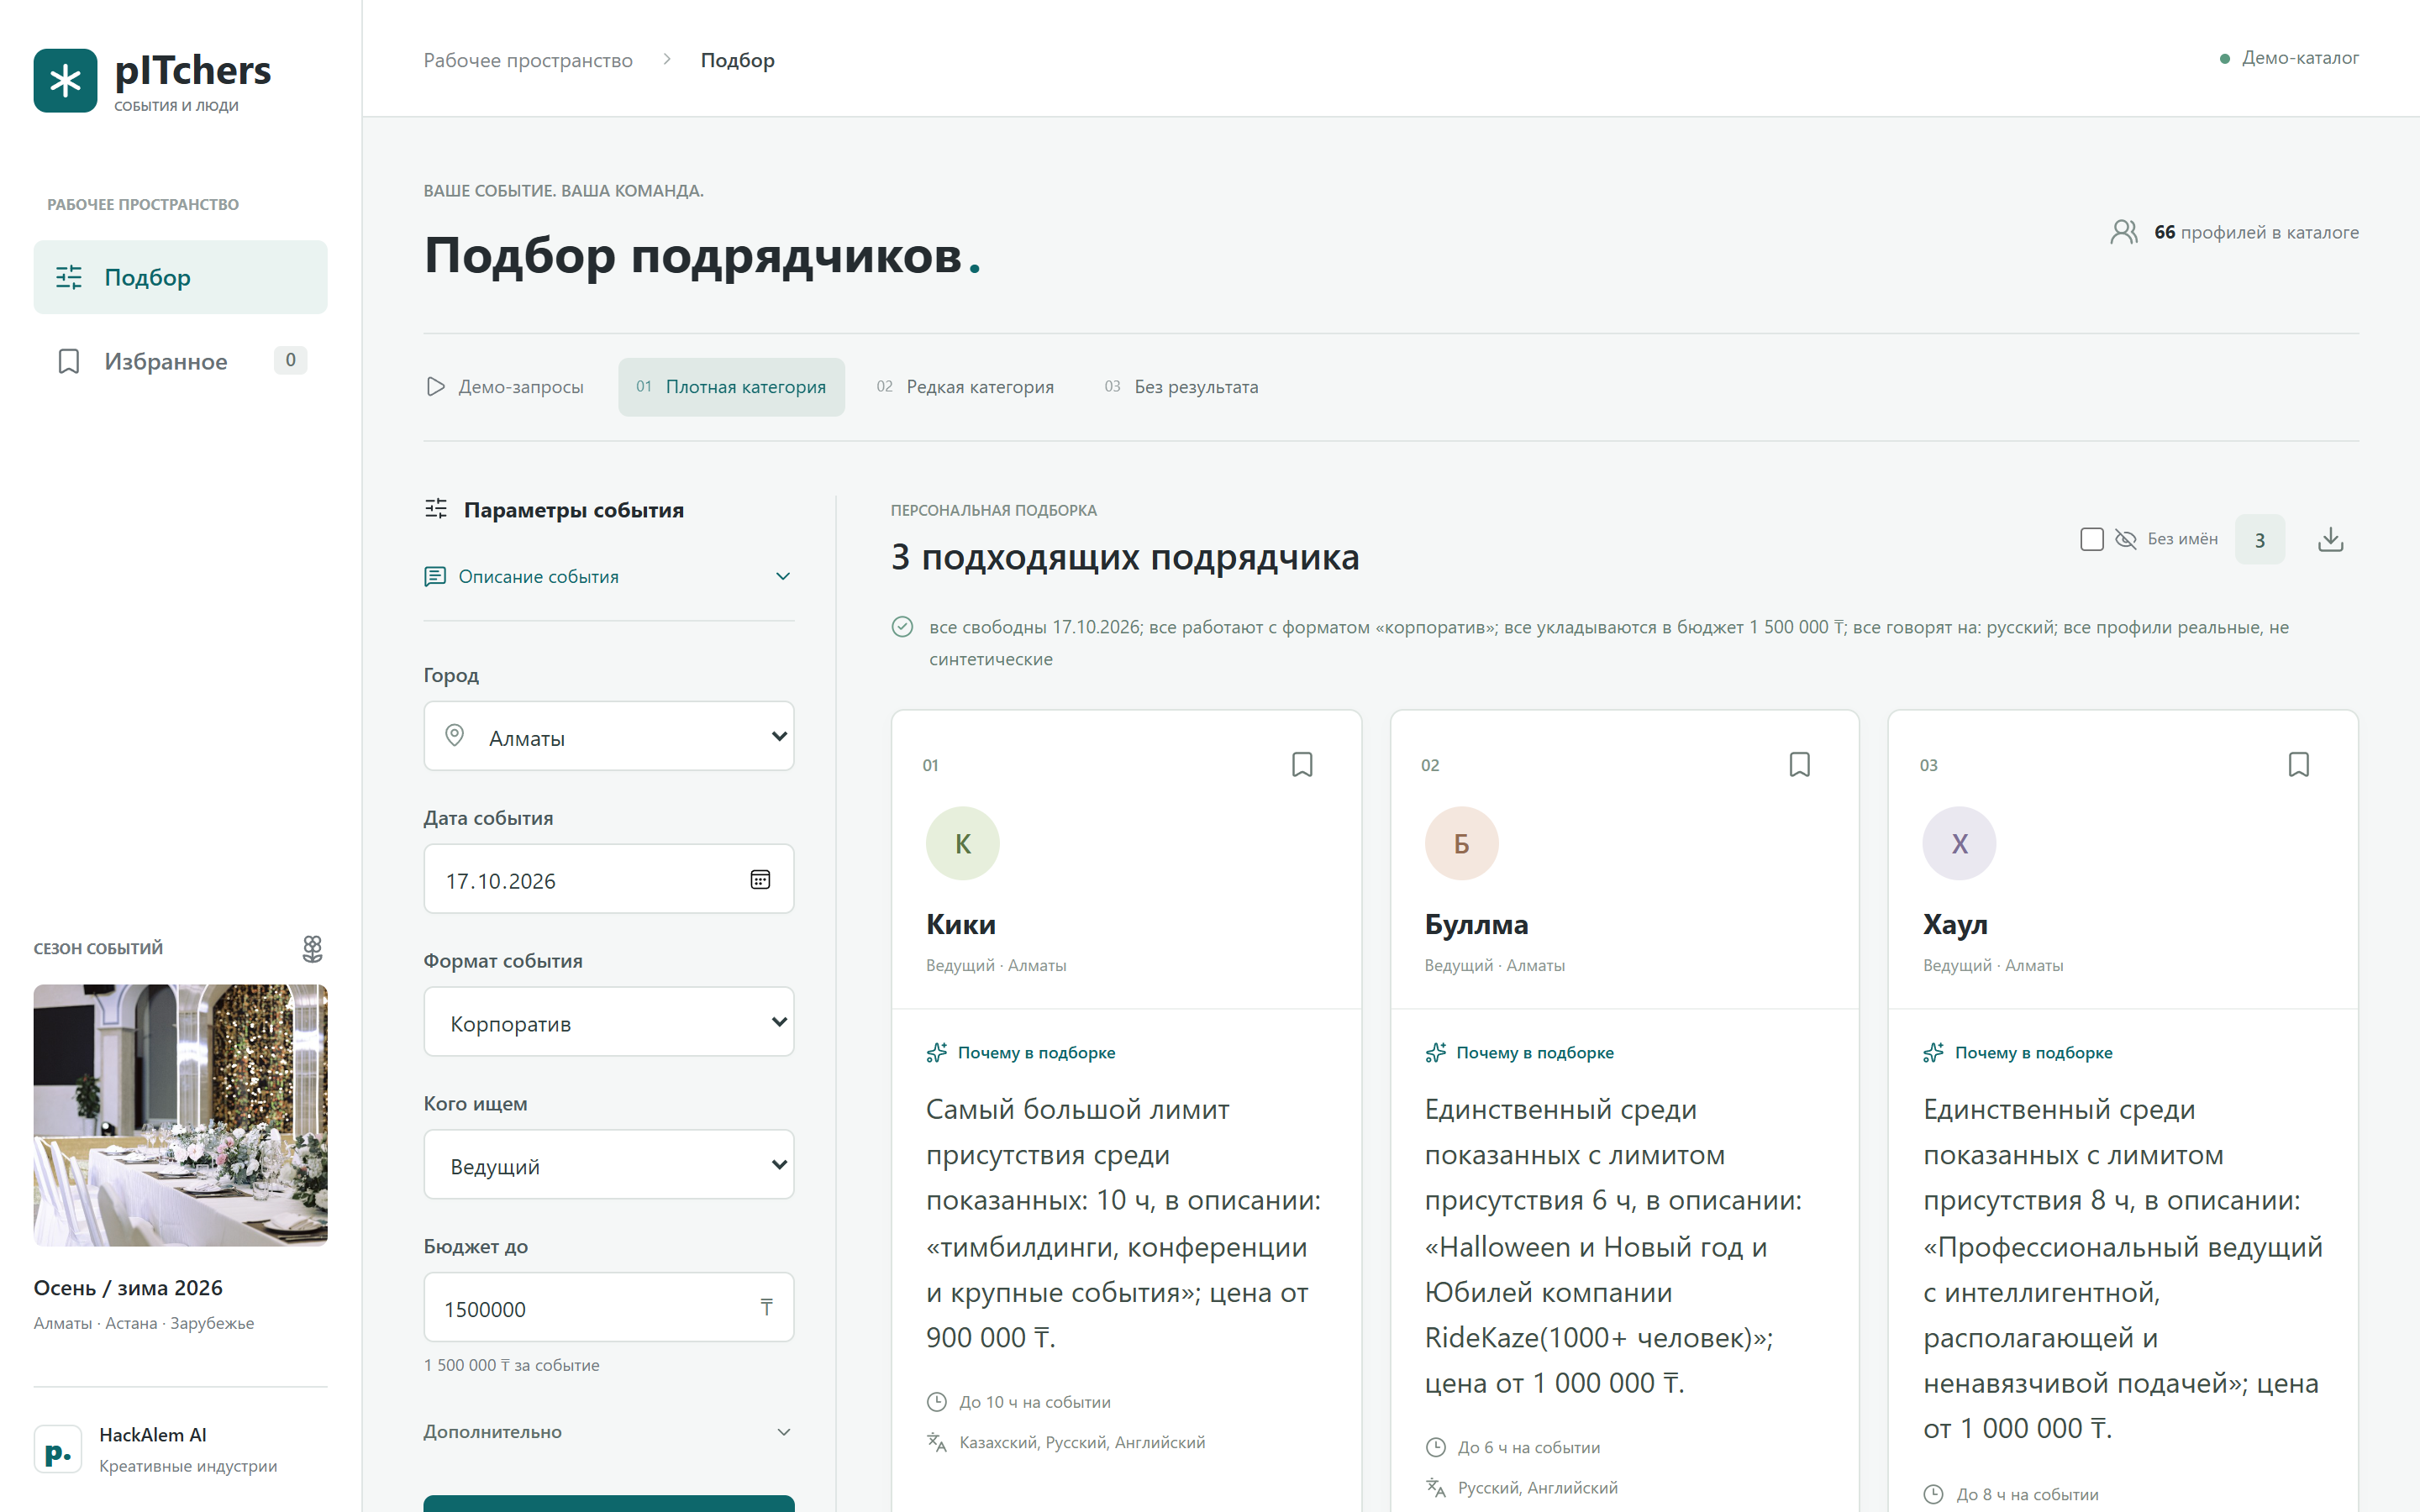
Task: Click the Демо-каталог indicator
Action: tap(2288, 58)
